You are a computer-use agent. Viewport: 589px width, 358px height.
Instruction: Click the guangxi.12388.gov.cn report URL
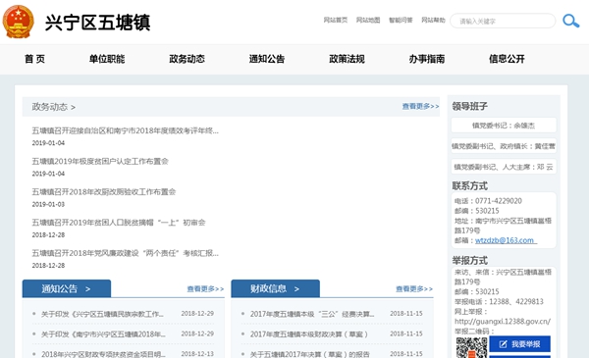(503, 322)
